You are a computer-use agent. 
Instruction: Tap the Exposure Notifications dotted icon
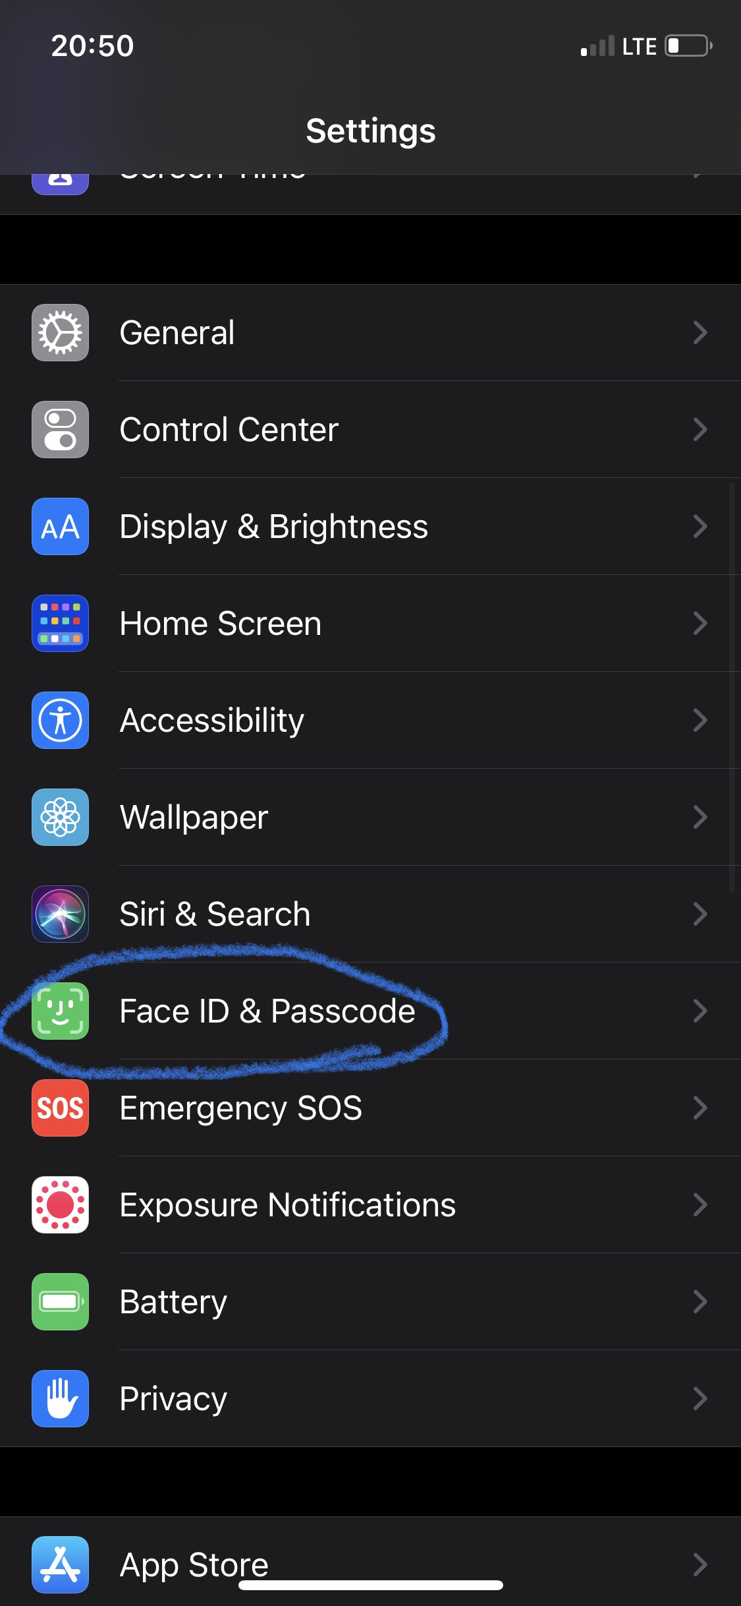point(60,1204)
